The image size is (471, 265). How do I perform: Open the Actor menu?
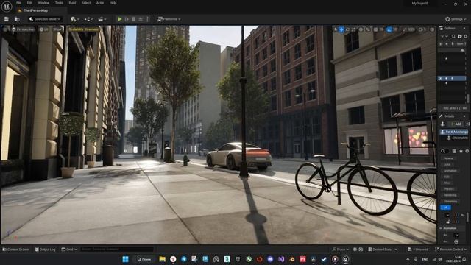tap(100, 3)
